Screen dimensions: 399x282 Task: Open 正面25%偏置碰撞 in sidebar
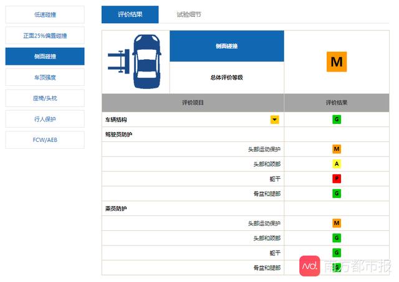click(x=45, y=35)
